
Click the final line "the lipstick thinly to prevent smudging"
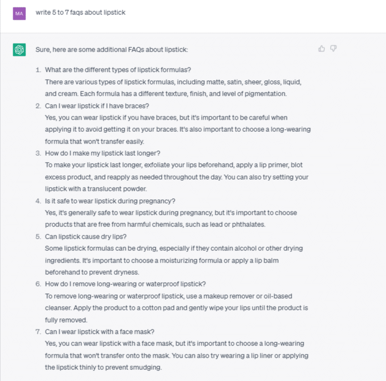pos(104,367)
